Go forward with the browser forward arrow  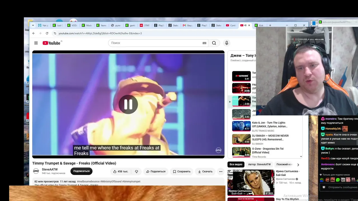coord(40,33)
